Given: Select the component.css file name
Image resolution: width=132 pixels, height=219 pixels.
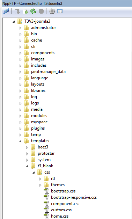Looking at the screenshot, I should tap(65, 204).
